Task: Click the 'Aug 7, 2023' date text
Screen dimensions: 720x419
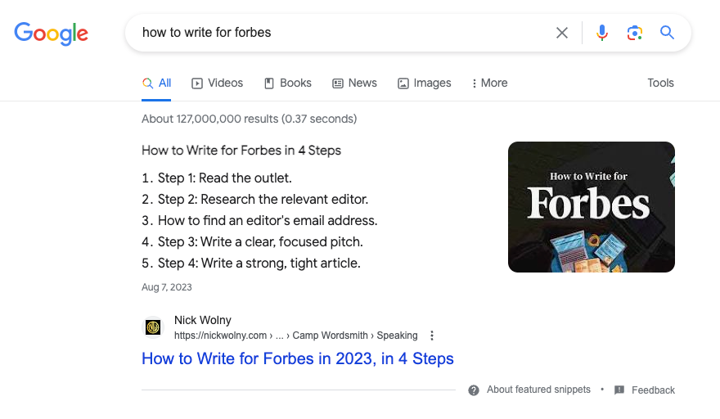Action: tap(167, 287)
